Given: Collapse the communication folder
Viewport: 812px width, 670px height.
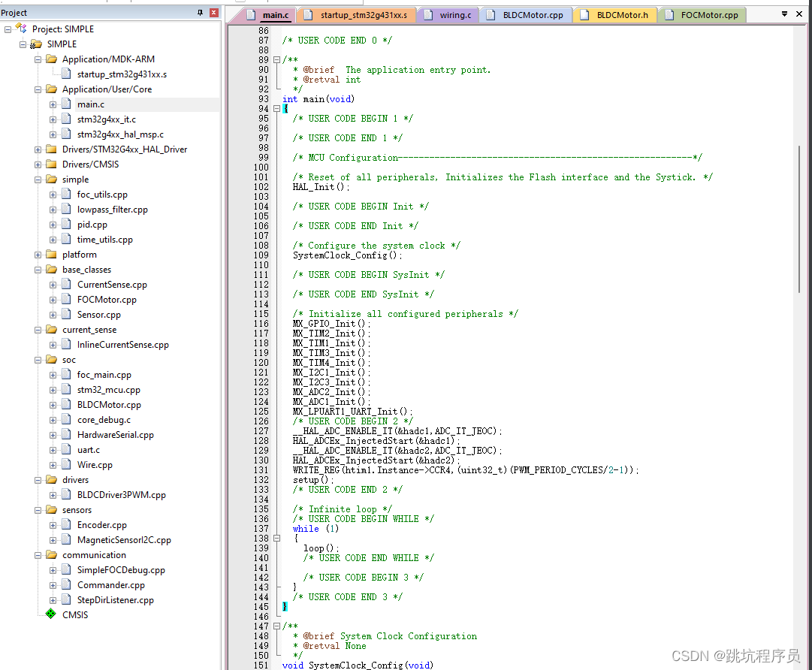Looking at the screenshot, I should tap(38, 554).
